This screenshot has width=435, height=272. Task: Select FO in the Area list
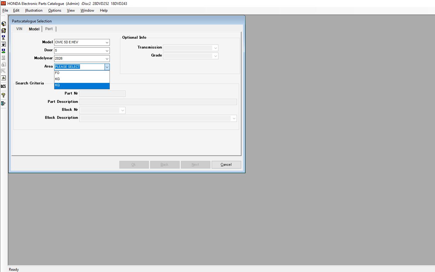(82, 73)
